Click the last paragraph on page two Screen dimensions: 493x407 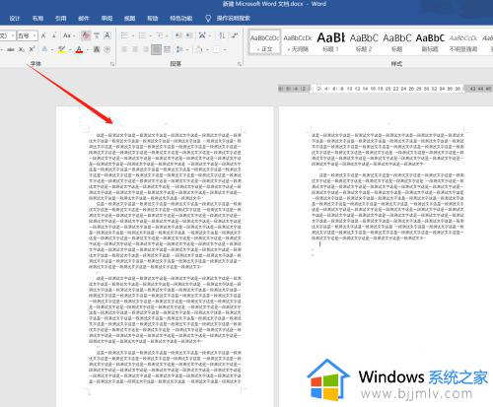pyautogui.click(x=387, y=207)
